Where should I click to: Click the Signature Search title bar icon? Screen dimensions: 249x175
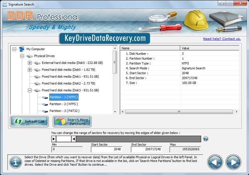tap(5, 4)
